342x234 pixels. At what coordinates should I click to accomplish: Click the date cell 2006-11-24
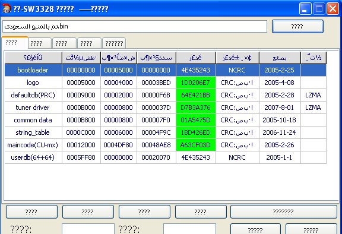tap(280, 132)
